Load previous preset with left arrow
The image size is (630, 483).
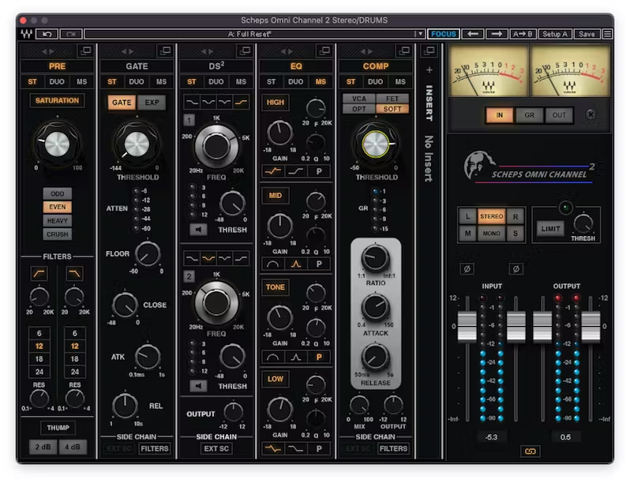pyautogui.click(x=473, y=34)
